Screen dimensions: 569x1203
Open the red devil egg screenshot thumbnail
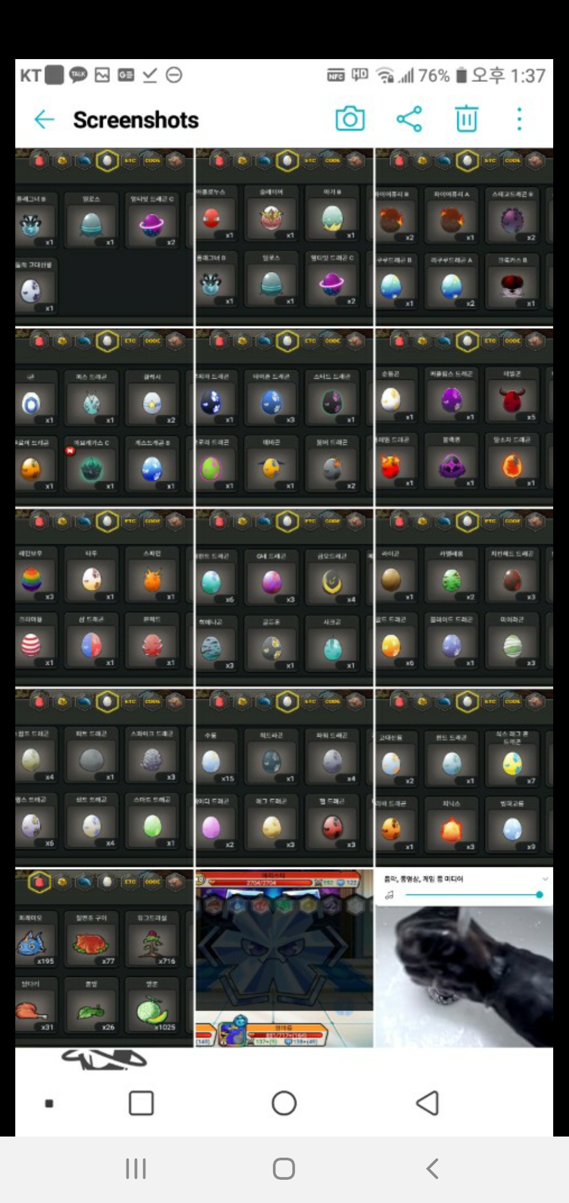(x=464, y=416)
